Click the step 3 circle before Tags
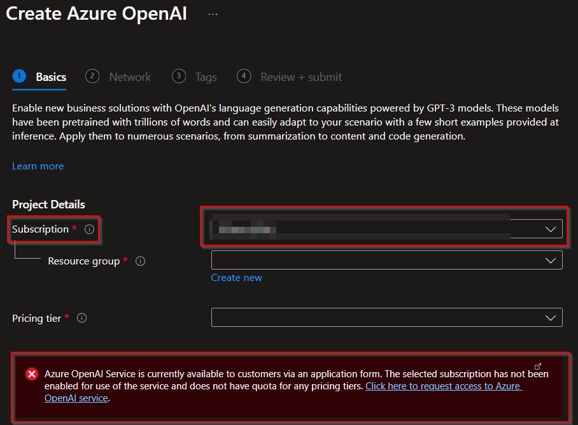This screenshot has height=425, width=578. (179, 76)
